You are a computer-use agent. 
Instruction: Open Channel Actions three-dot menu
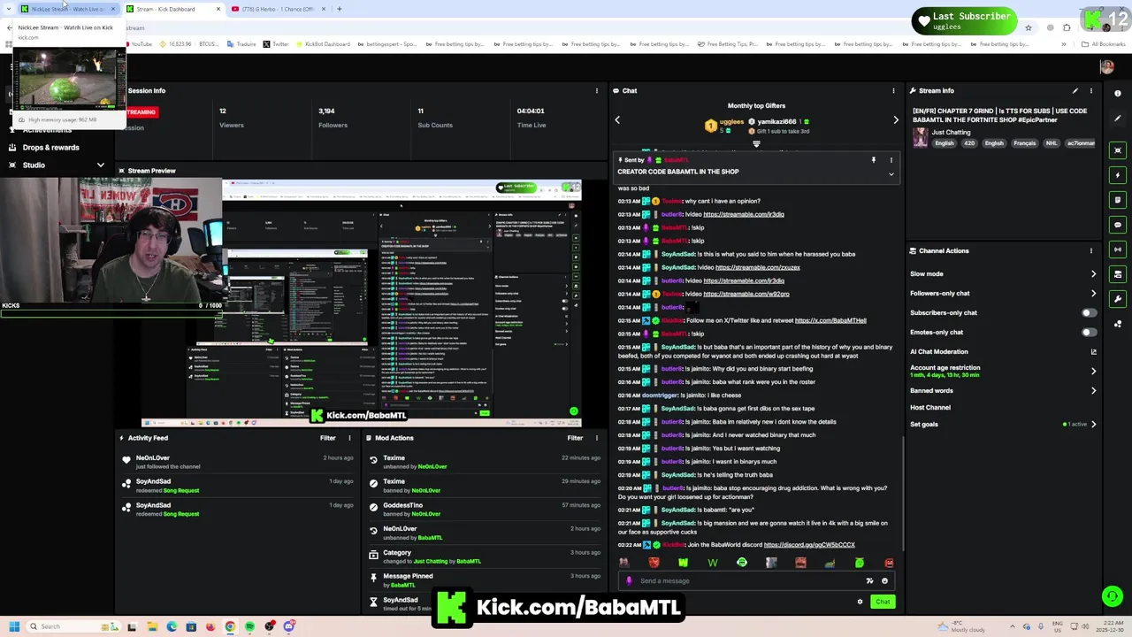pos(1091,250)
